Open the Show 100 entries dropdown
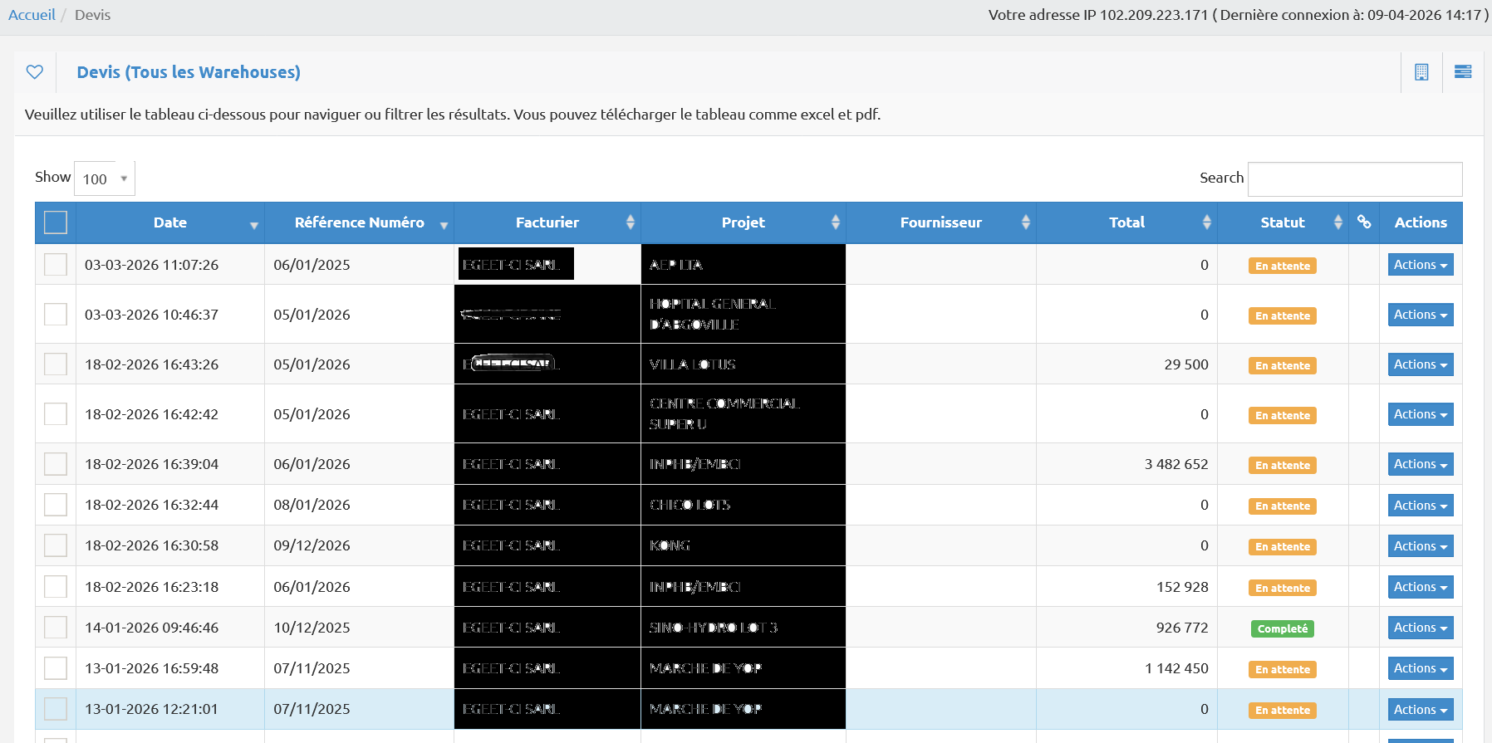The width and height of the screenshot is (1492, 743). coord(105,178)
